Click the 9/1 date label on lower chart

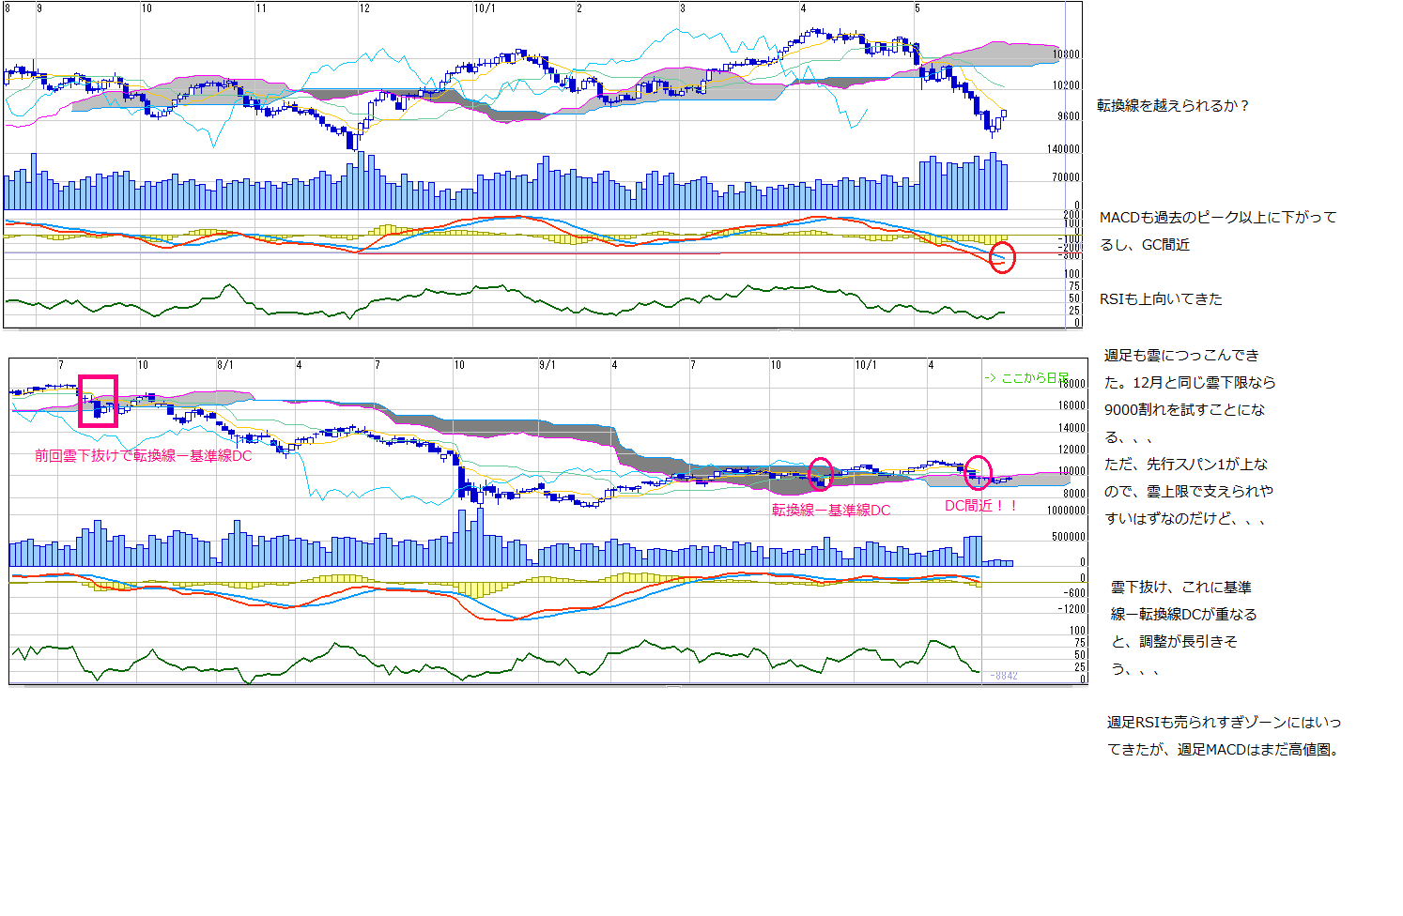click(x=547, y=365)
